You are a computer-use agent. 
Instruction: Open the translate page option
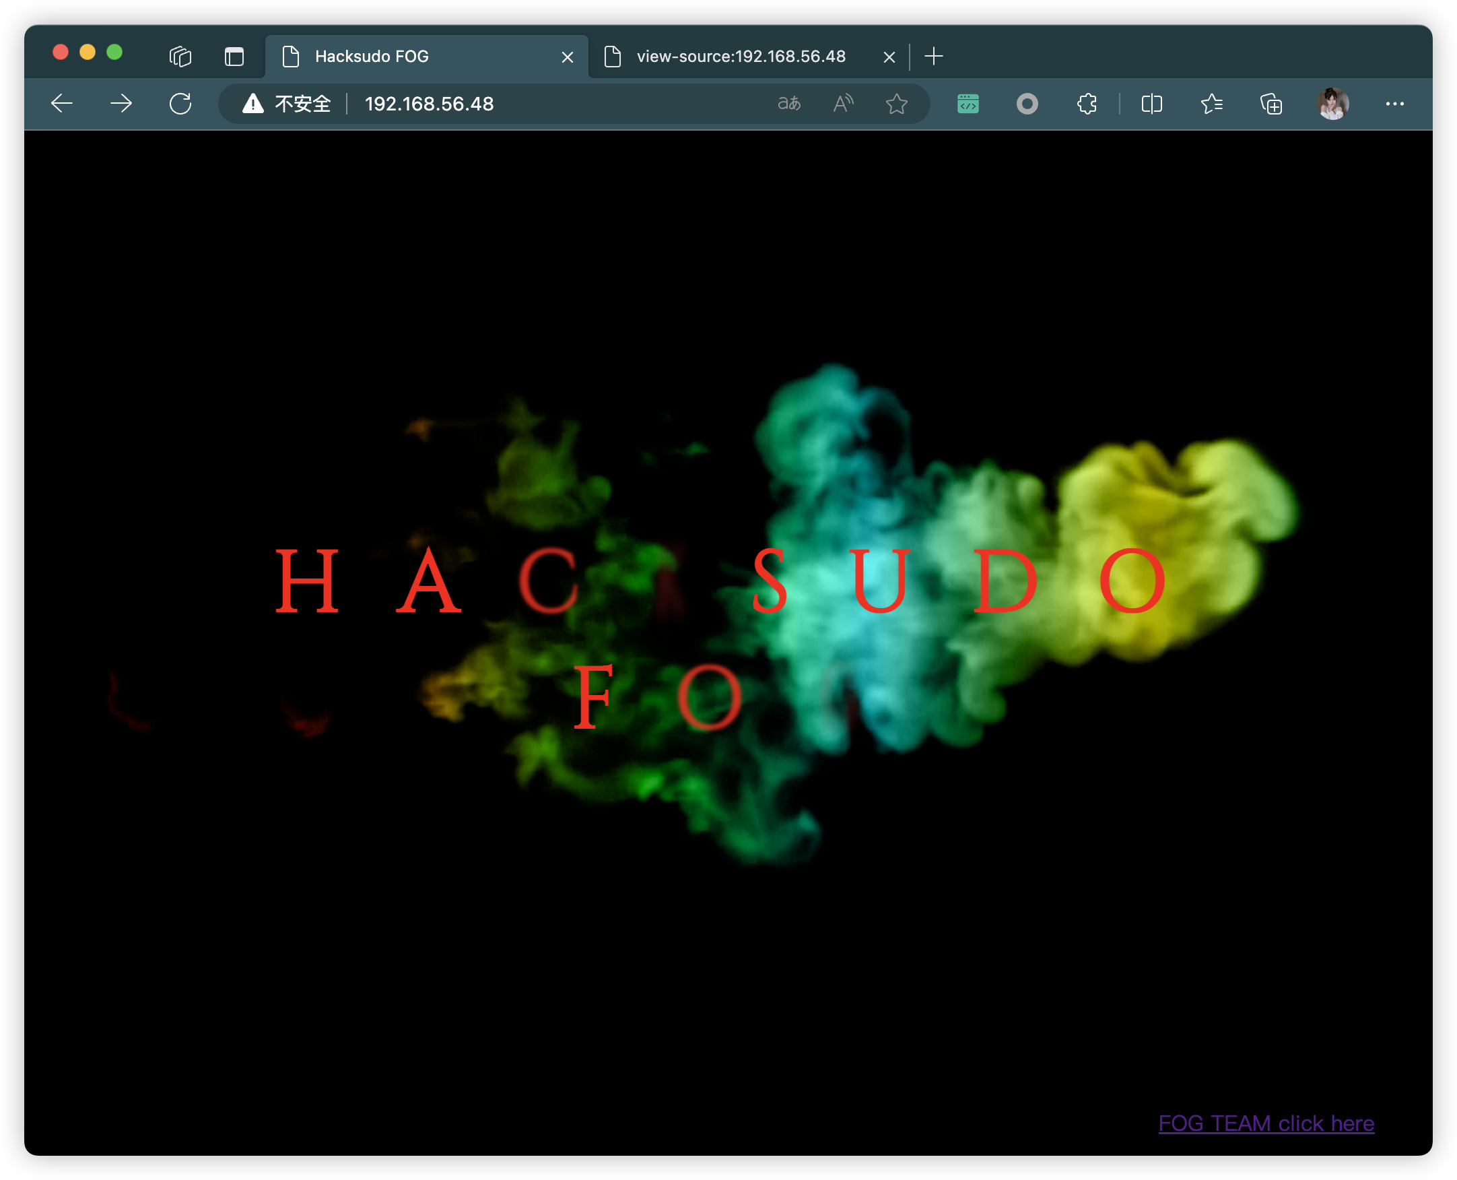[789, 103]
